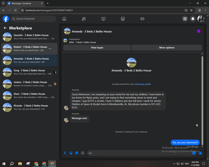The width and height of the screenshot is (209, 167).
Task: Open site information icon in address bar
Action: [x=22, y=10]
